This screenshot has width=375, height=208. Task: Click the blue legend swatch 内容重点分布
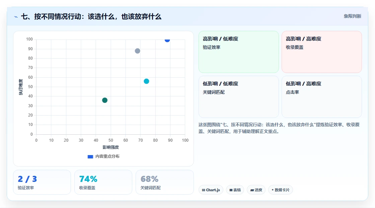pos(90,156)
